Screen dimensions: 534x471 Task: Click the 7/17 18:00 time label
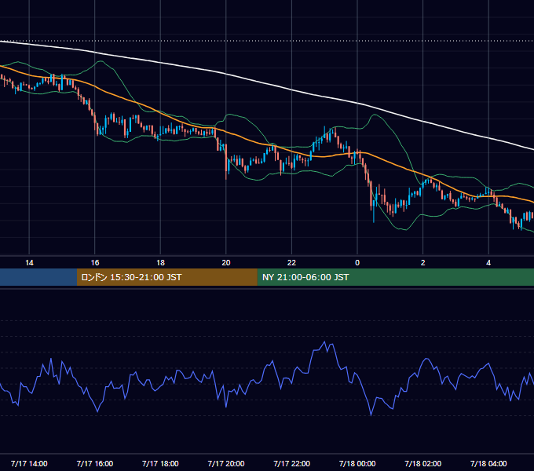tap(160, 463)
